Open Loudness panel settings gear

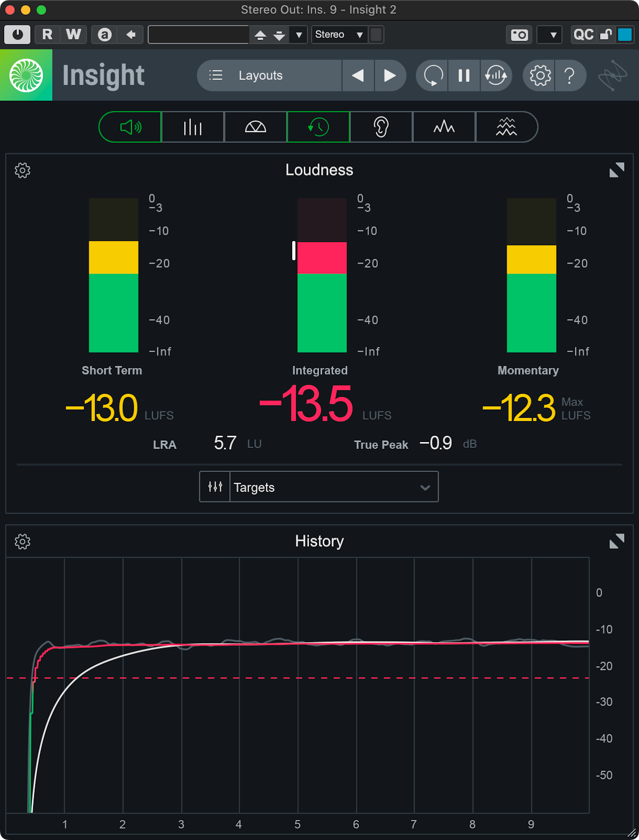(x=23, y=170)
